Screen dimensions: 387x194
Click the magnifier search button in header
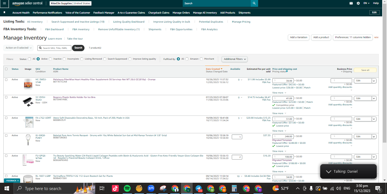click(254, 3)
